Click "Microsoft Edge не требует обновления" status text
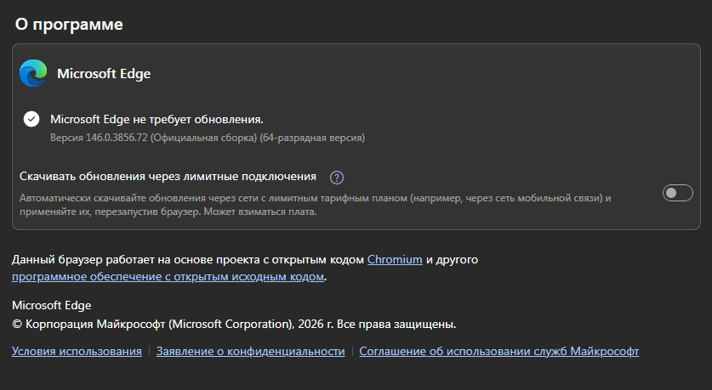Image resolution: width=712 pixels, height=390 pixels. tap(157, 119)
